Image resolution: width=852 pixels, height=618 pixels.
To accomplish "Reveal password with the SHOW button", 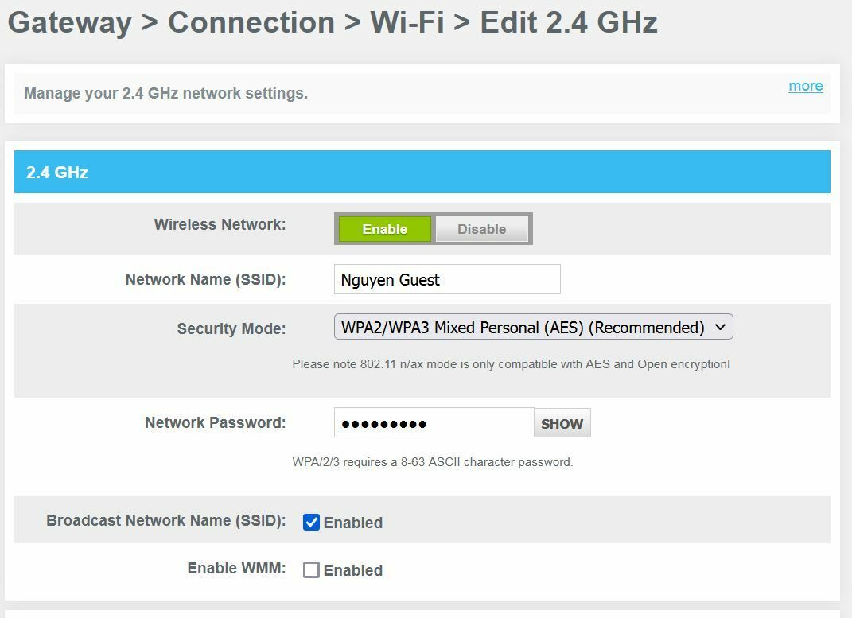I will tap(562, 423).
